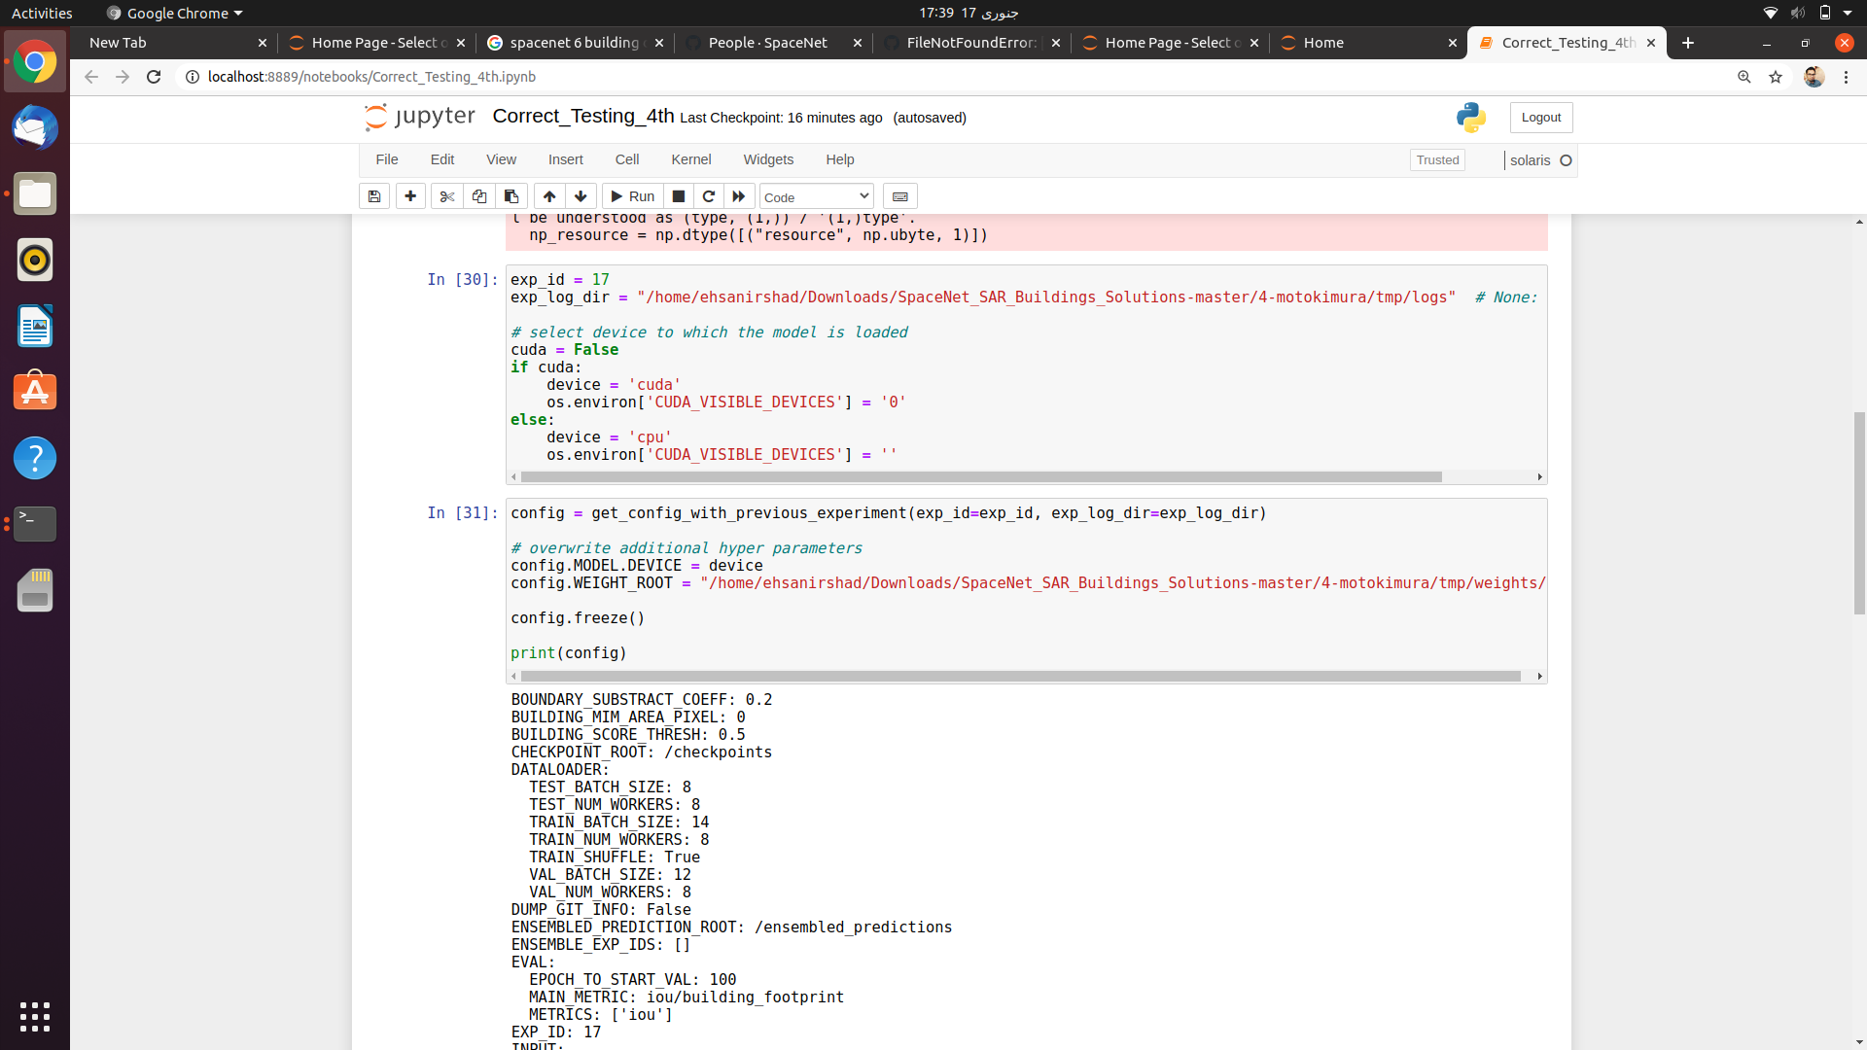Click the Trusted notebook indicator
This screenshot has width=1867, height=1050.
pos(1438,159)
